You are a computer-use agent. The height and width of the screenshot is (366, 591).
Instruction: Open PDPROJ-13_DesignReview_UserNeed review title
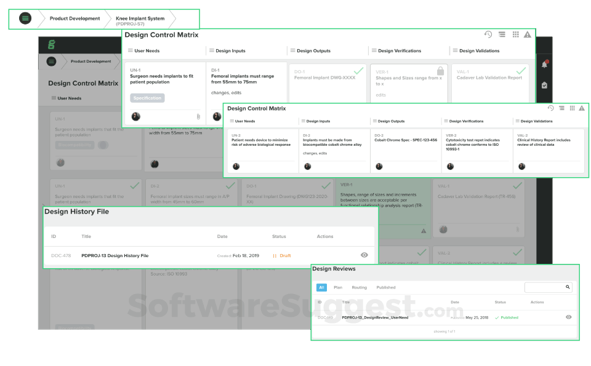[375, 317]
